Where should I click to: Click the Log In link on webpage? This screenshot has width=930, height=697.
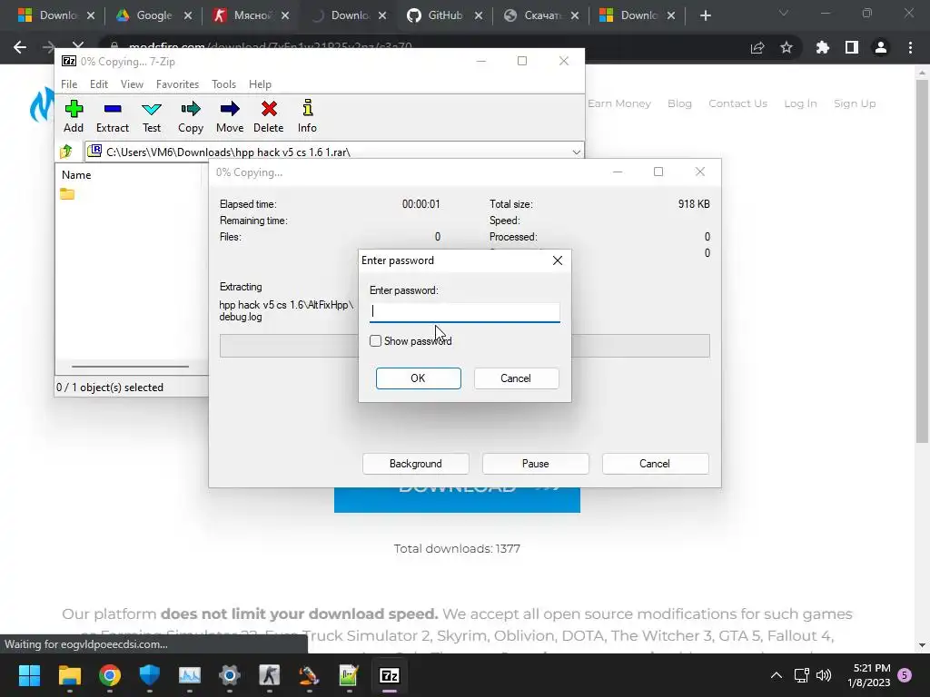click(x=800, y=103)
